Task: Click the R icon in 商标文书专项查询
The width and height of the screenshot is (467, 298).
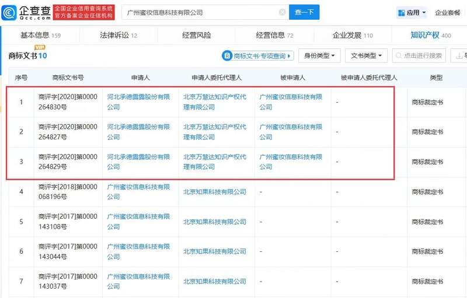Action: pos(227,55)
